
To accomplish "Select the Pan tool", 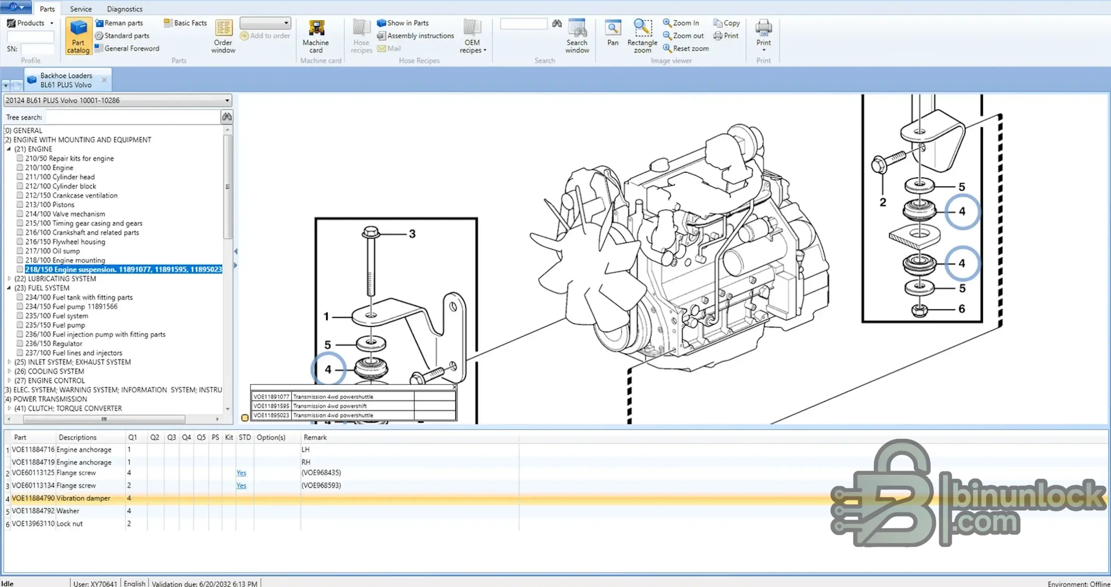I will pyautogui.click(x=613, y=33).
